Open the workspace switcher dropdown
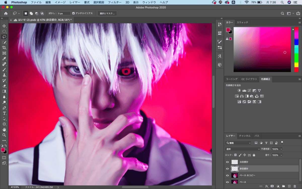 point(290,13)
